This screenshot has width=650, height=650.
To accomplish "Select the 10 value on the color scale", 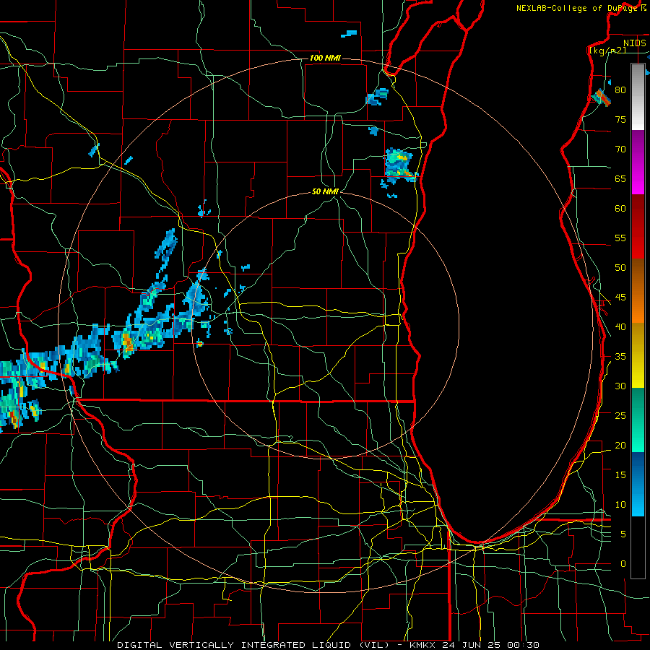I will tap(620, 505).
